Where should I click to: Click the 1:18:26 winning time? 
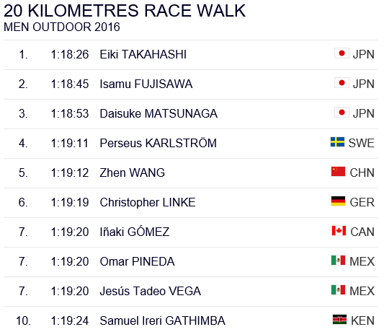[70, 54]
